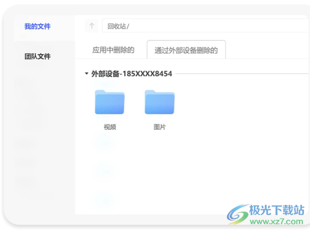Viewport: 310px width, 230px height.
Task: Collapse the 外部设备-185XXXX8454 group arrow
Action: [x=87, y=74]
